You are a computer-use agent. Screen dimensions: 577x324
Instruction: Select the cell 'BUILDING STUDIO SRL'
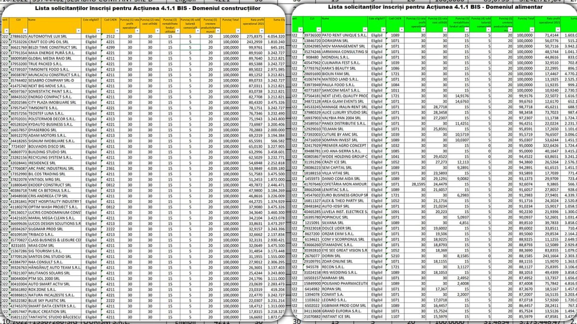coord(55,152)
